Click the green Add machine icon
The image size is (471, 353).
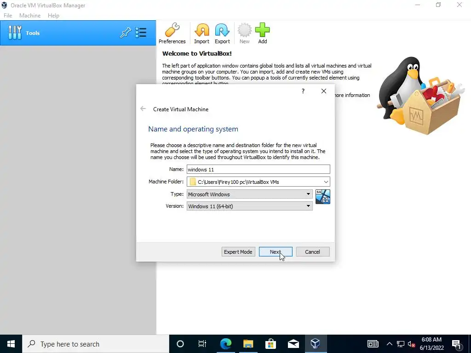tap(263, 33)
